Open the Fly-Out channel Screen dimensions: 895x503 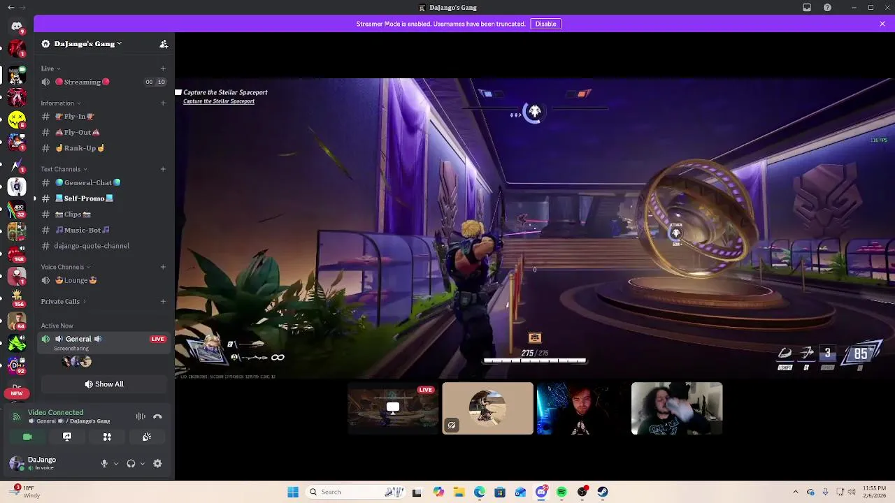click(x=103, y=132)
